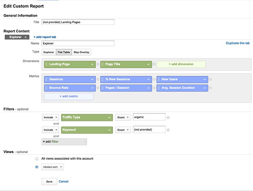The image size is (253, 191).
Task: Choose the Map Overlay report type
Action: point(82,52)
